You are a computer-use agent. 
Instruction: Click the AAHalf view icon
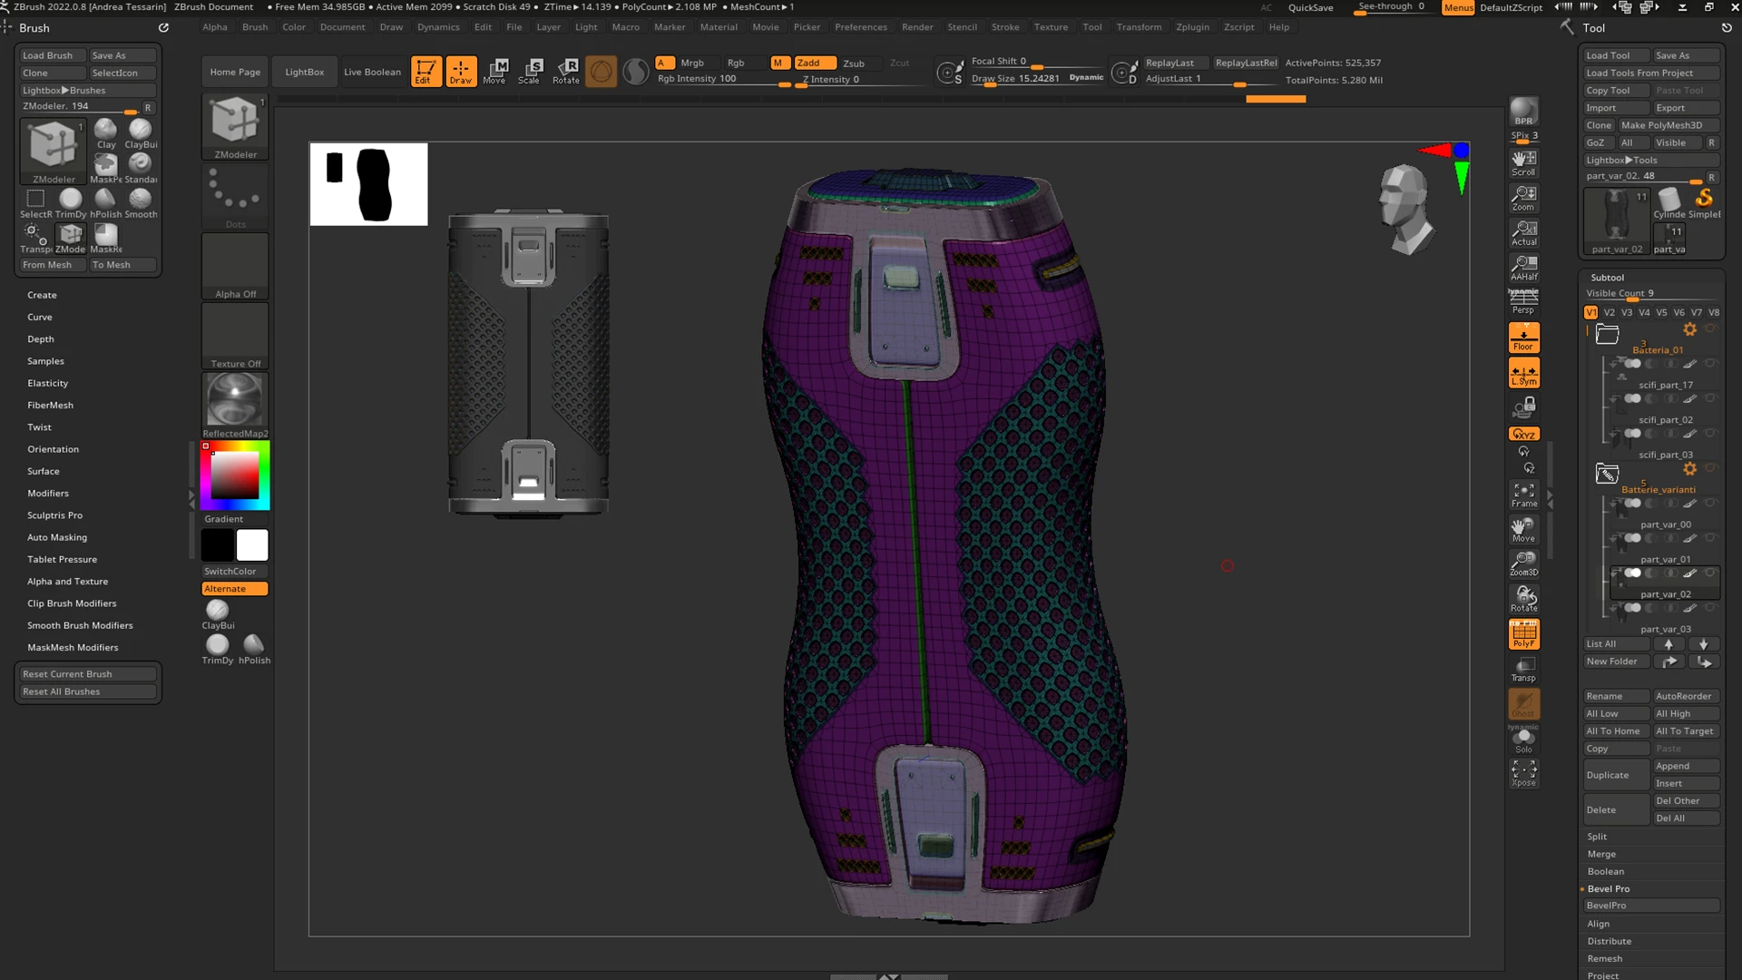click(1523, 268)
